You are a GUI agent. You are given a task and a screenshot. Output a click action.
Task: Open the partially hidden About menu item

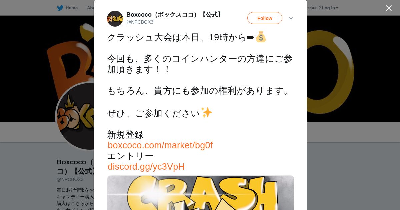pyautogui.click(x=90, y=8)
